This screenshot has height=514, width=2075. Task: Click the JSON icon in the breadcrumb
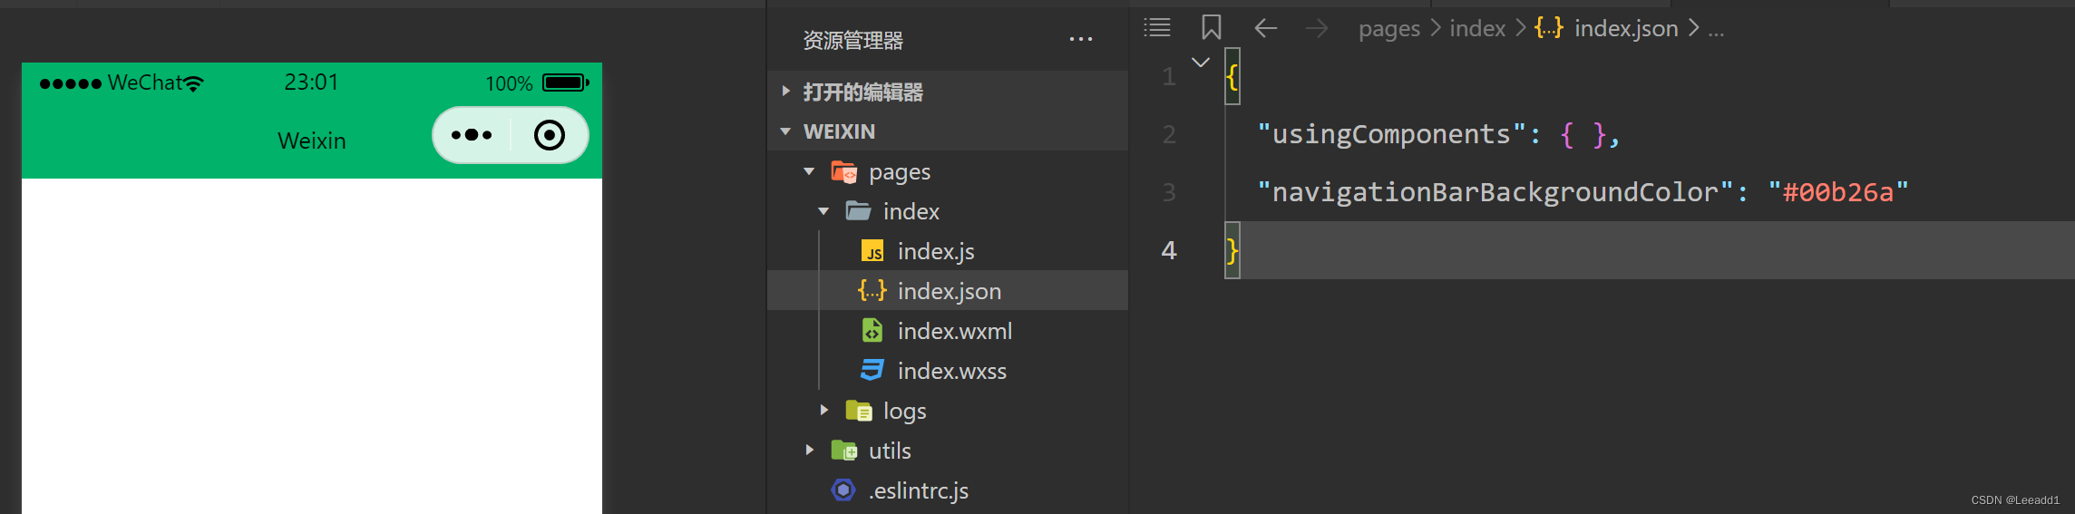[1548, 28]
